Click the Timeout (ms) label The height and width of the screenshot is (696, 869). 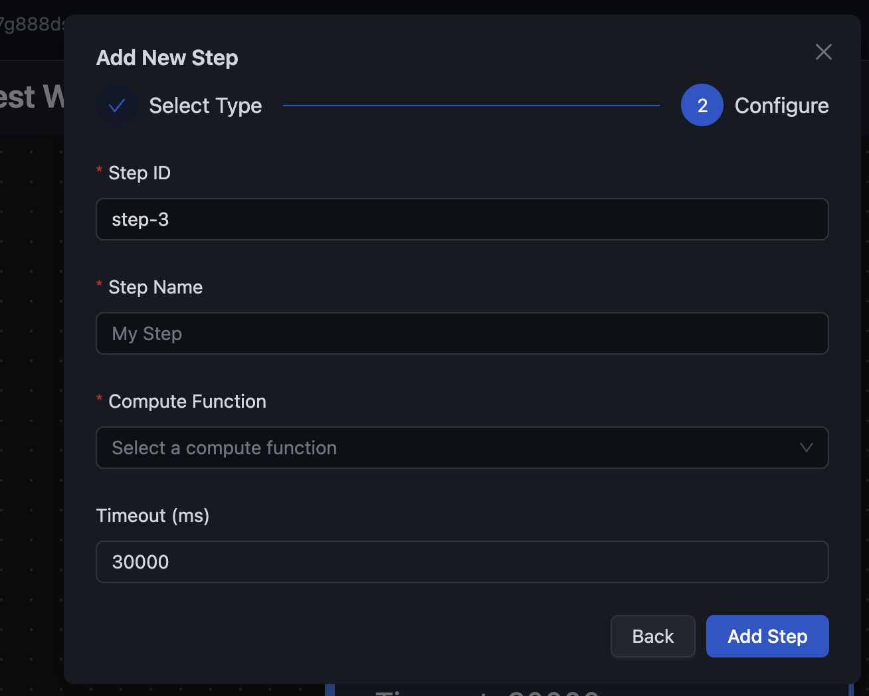153,515
